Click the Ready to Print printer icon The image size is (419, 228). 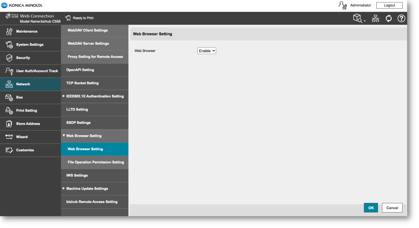coord(68,18)
